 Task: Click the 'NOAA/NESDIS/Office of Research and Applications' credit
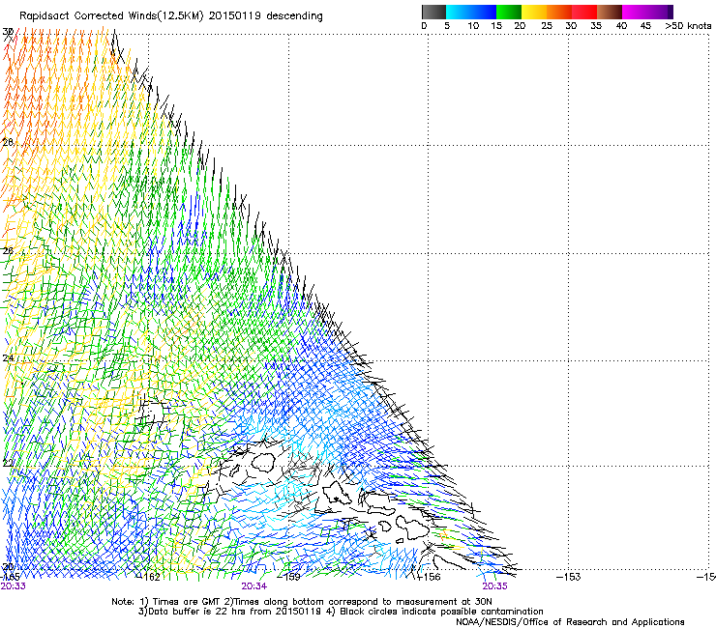click(570, 622)
